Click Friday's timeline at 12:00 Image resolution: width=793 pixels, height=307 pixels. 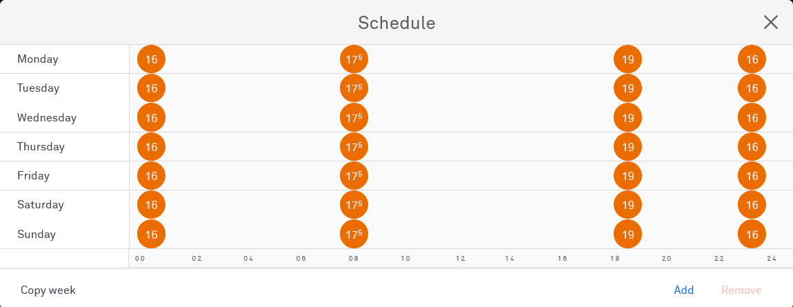point(460,176)
